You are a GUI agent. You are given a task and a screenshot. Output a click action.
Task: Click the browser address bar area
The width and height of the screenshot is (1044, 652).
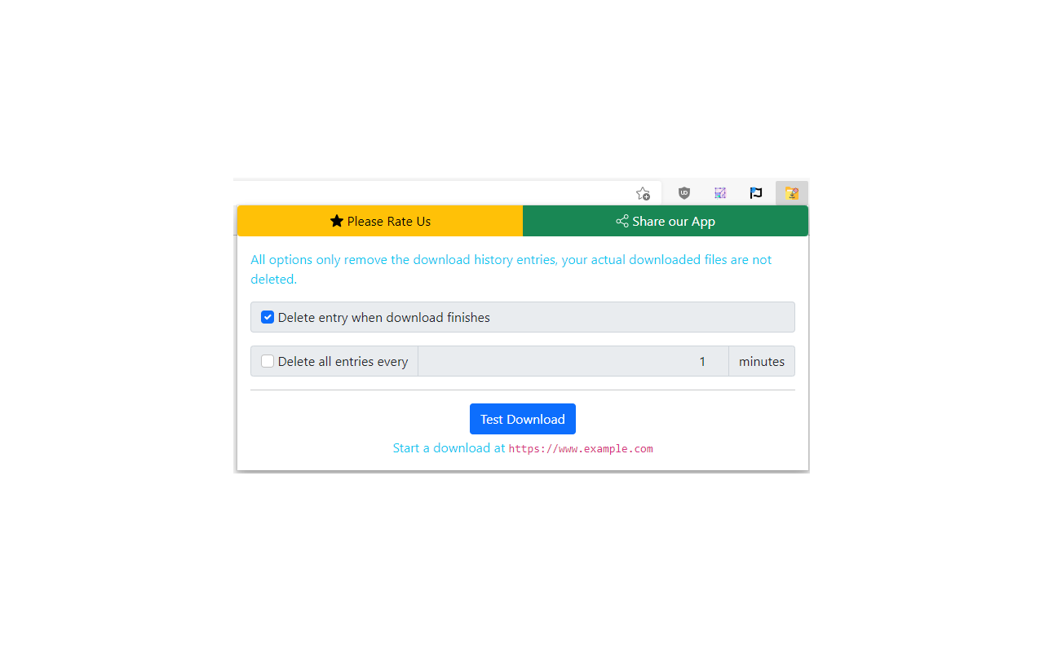(432, 193)
